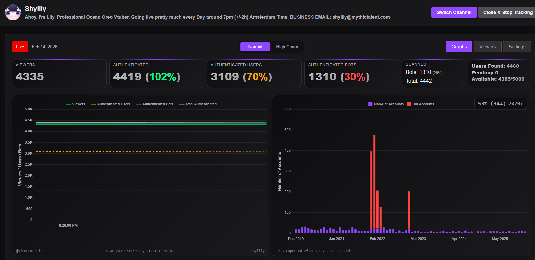The image size is (535, 260).
Task: Click the Feb 14, 2026 date
Action: click(45, 47)
